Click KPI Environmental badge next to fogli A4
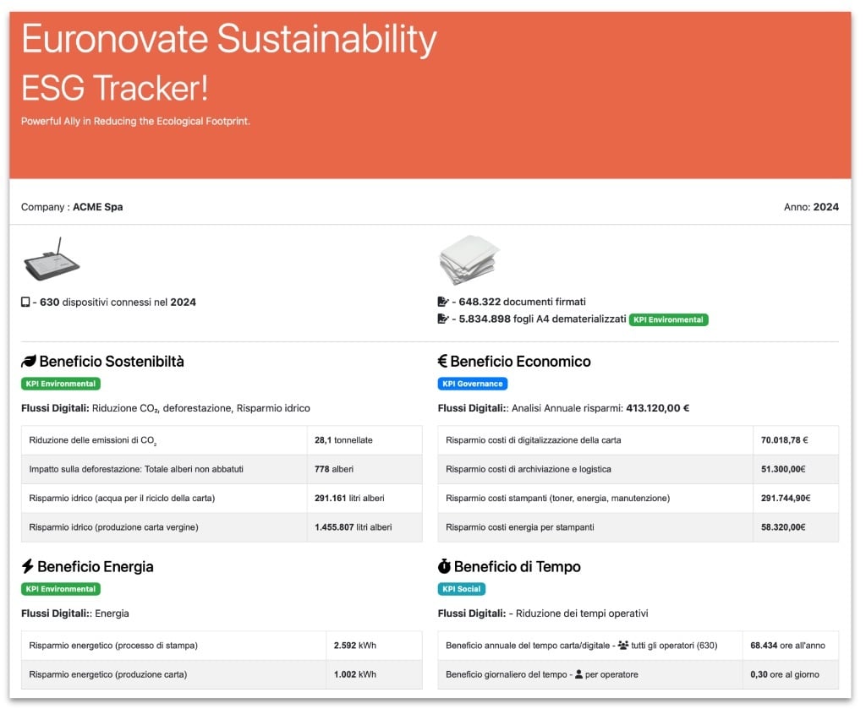Image resolution: width=866 pixels, height=709 pixels. (668, 320)
